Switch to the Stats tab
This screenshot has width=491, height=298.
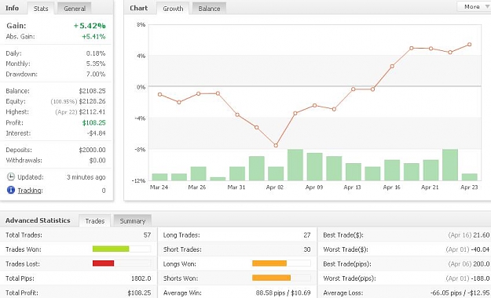pyautogui.click(x=41, y=9)
